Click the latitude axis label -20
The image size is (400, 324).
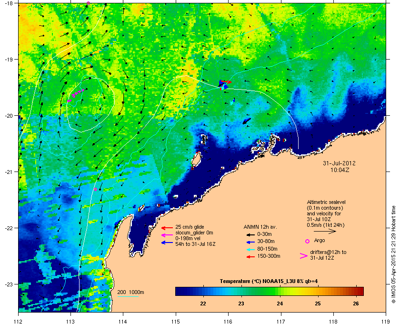click(9, 115)
